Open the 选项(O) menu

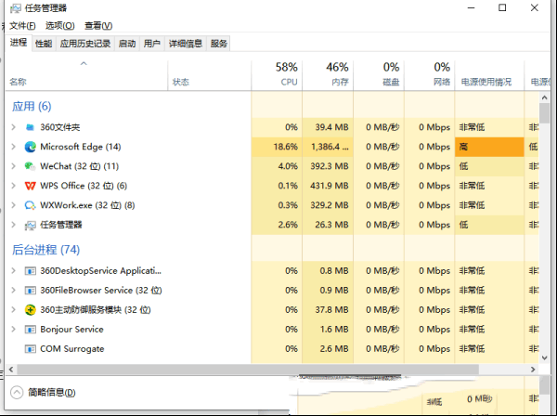coord(60,26)
